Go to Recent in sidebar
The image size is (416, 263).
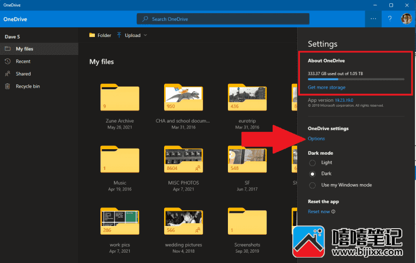tap(39, 61)
